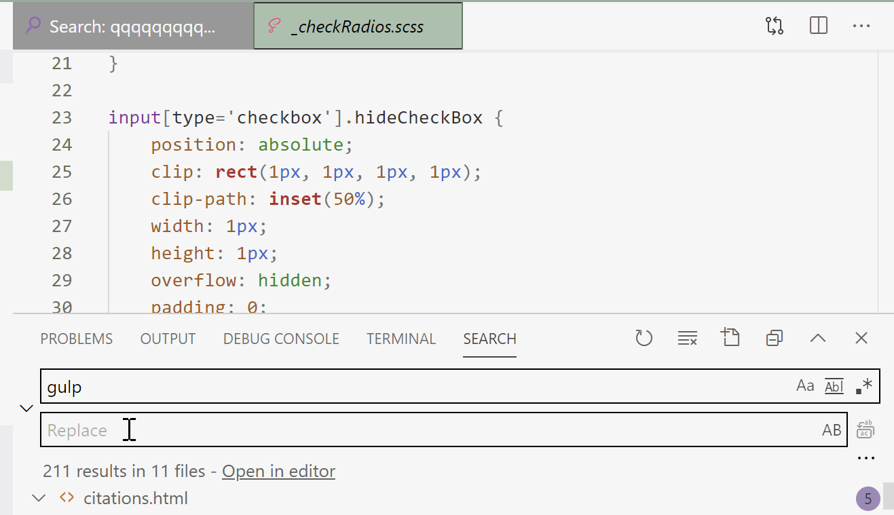Screen dimensions: 894x515
Task: Click the Open in editor link
Action: coord(278,471)
